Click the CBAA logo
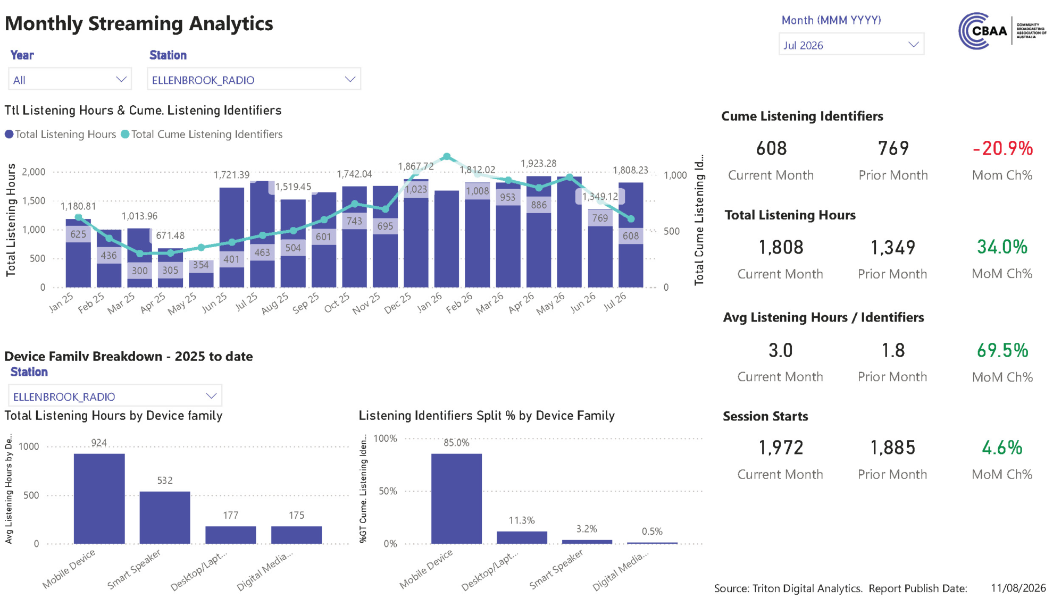The image size is (1053, 607). [x=1002, y=31]
